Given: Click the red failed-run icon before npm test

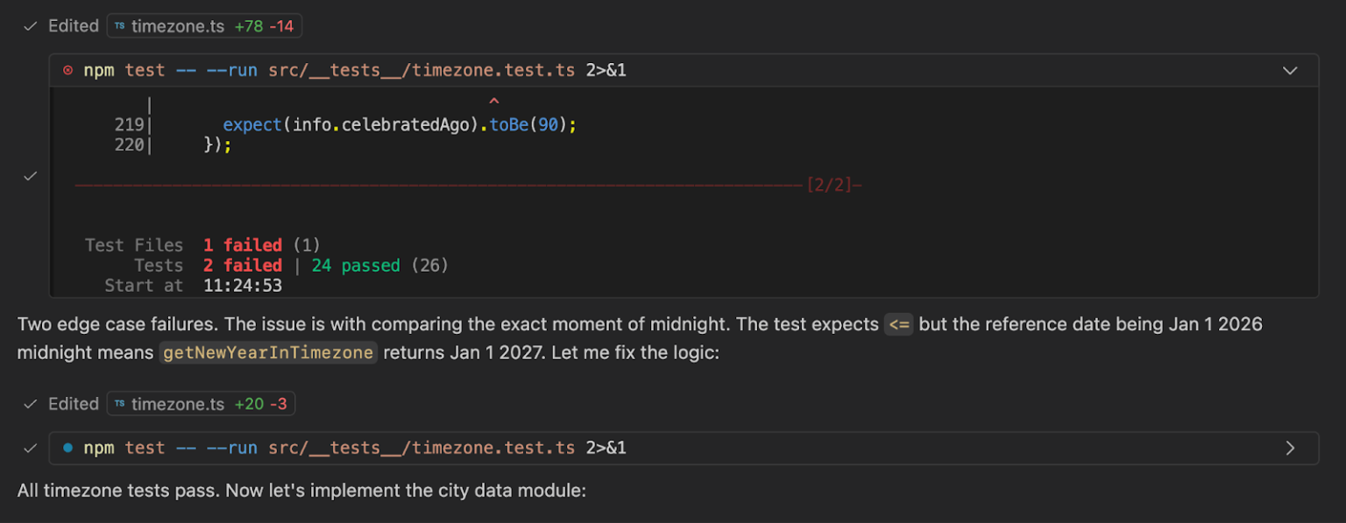Looking at the screenshot, I should (x=68, y=69).
